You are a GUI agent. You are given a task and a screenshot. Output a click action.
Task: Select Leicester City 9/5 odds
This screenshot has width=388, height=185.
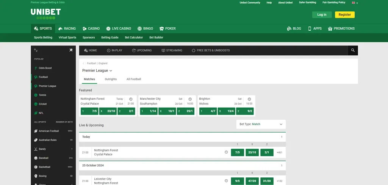tap(238, 181)
